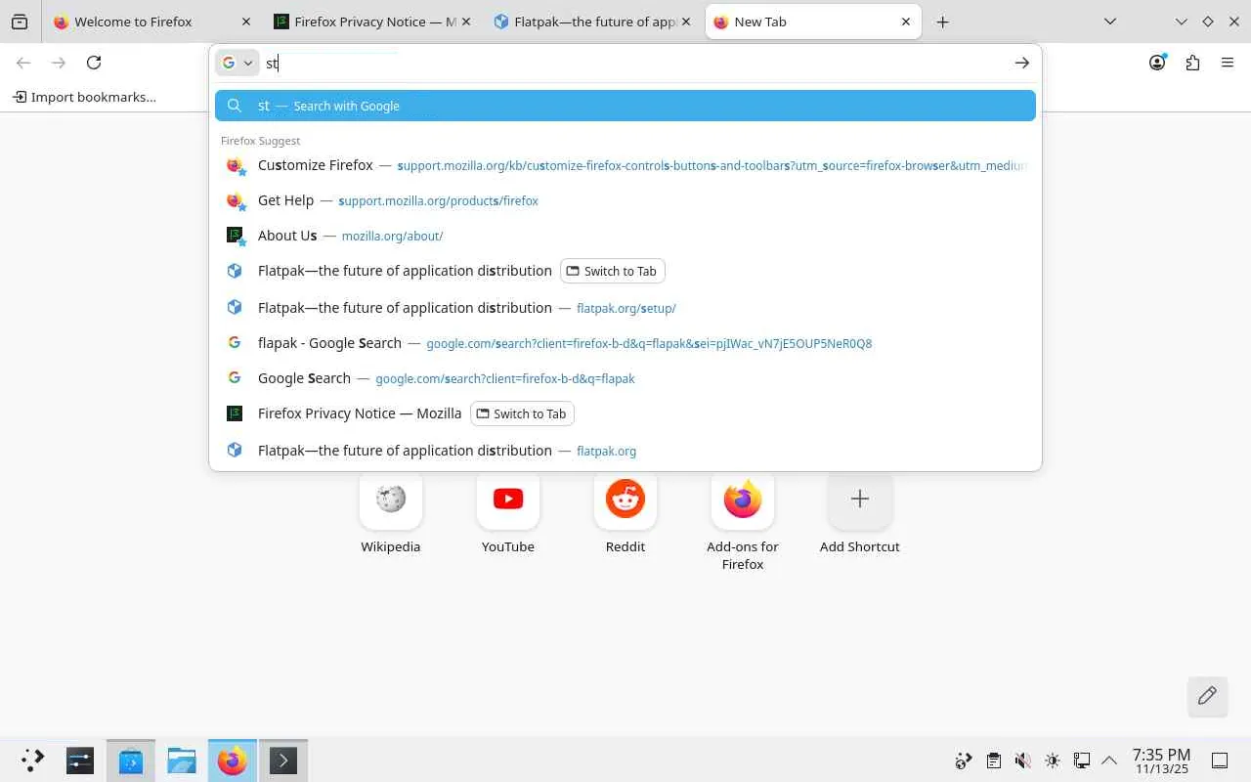Click the pencil customize New Tab button
The image size is (1251, 782).
click(x=1207, y=696)
